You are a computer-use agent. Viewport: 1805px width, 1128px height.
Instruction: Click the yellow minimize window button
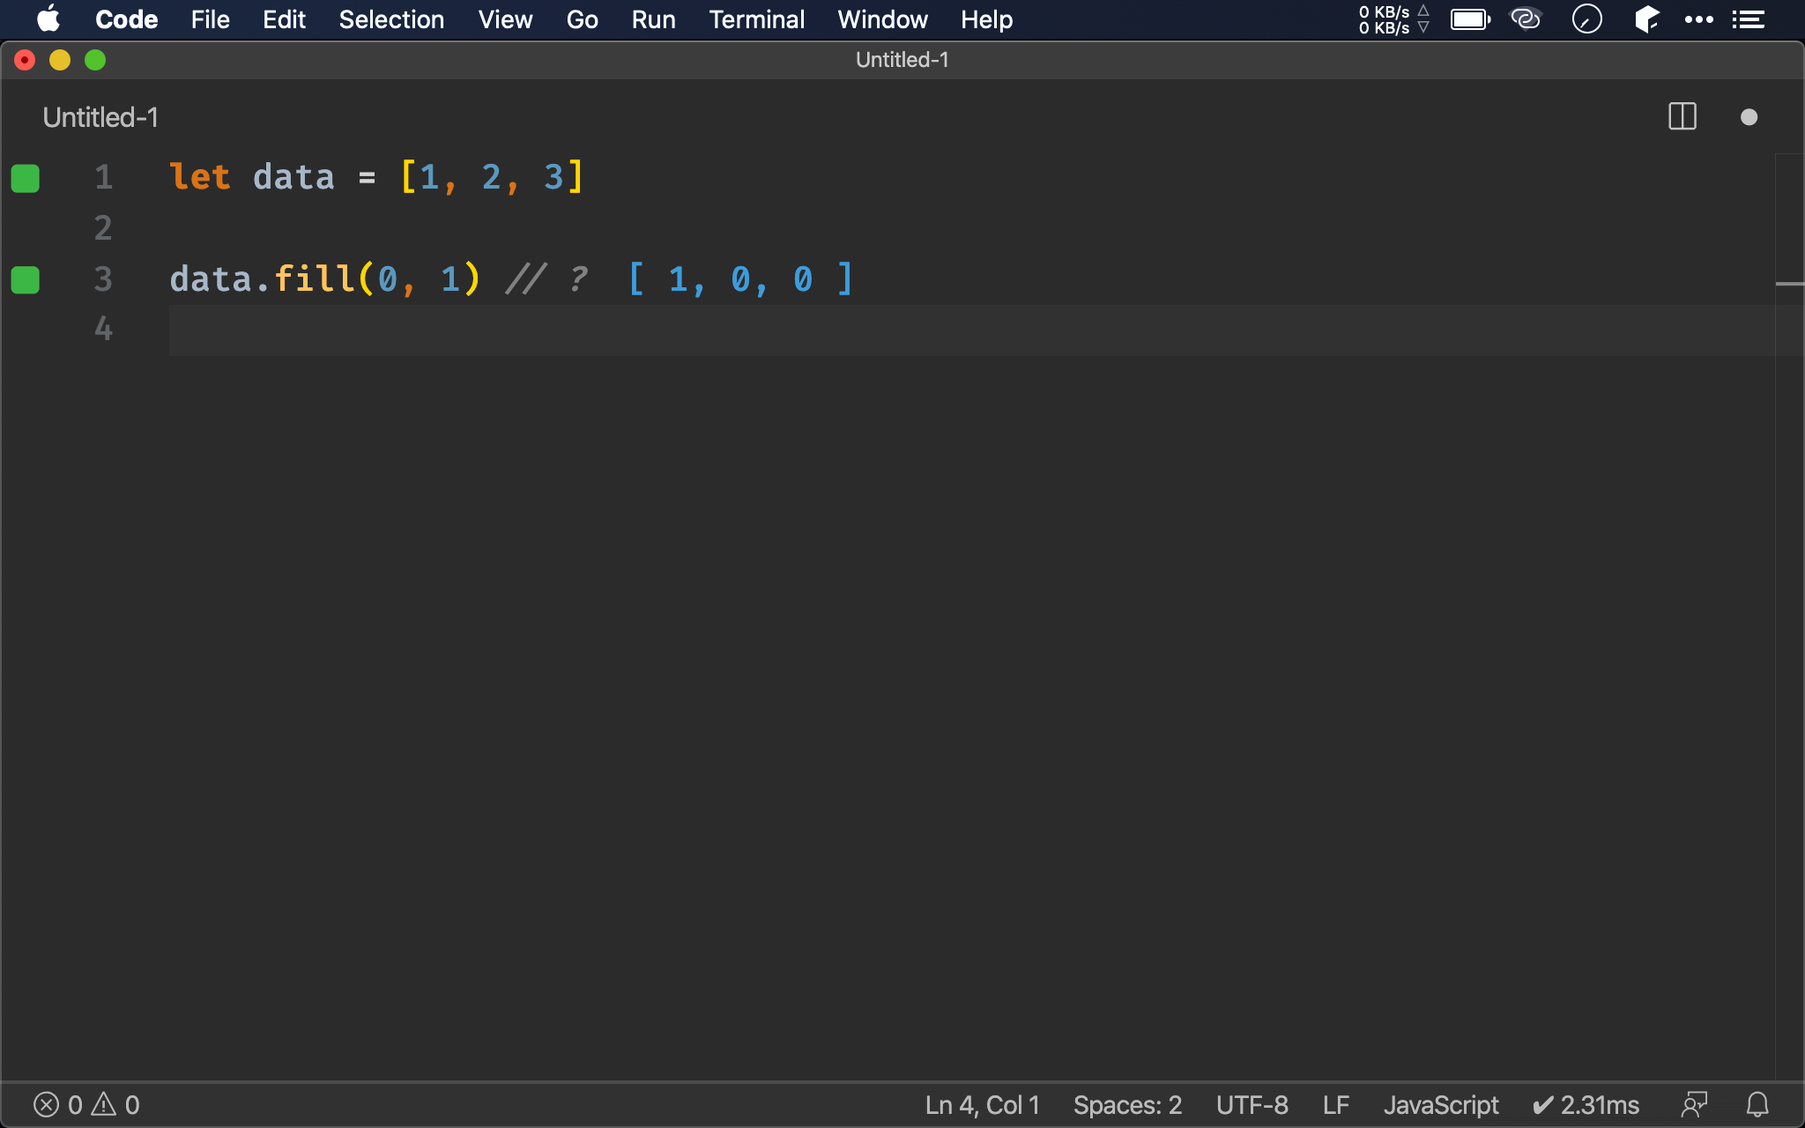coord(60,60)
